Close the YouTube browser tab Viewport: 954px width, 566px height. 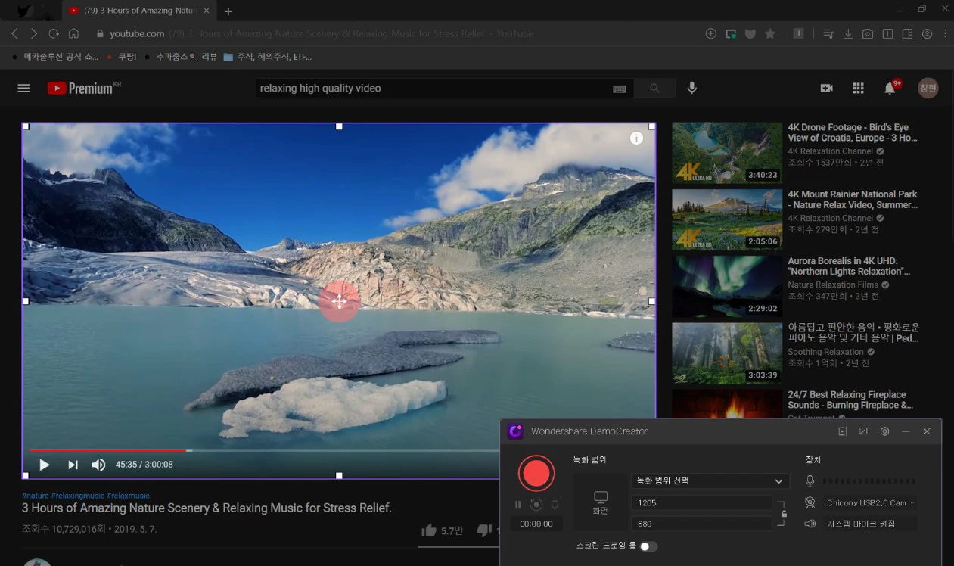(x=207, y=11)
